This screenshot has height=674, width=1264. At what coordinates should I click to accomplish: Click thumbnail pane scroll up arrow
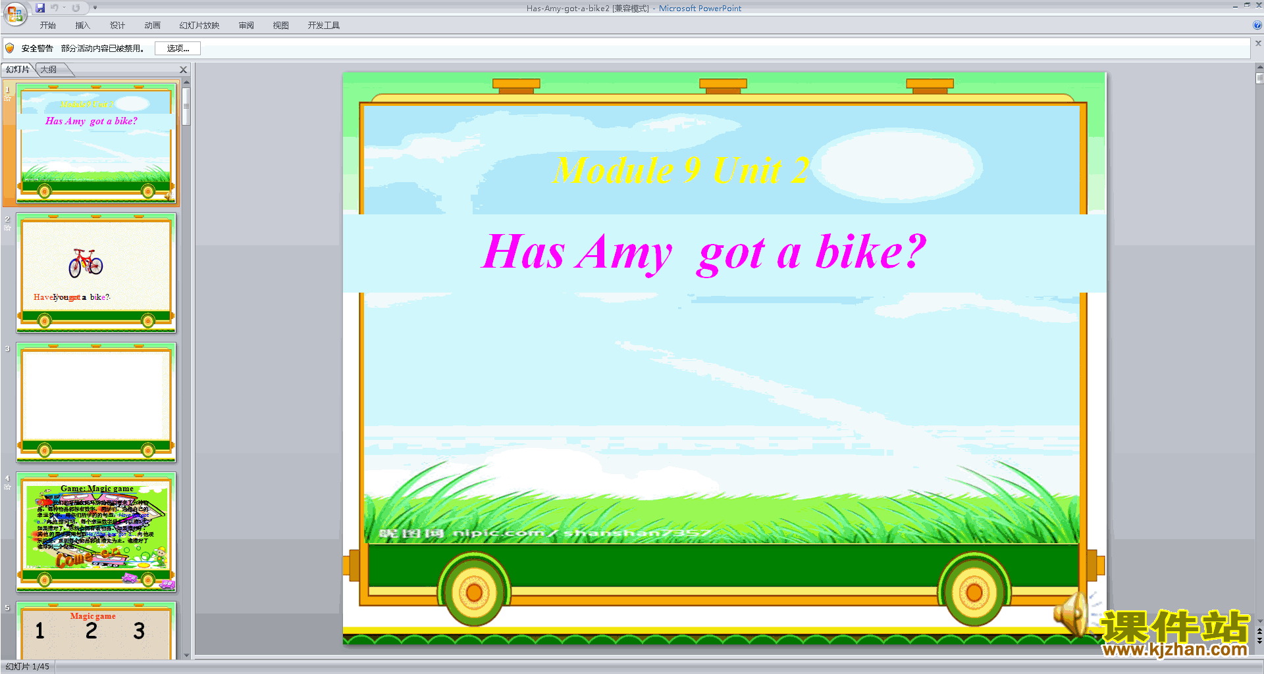(186, 82)
